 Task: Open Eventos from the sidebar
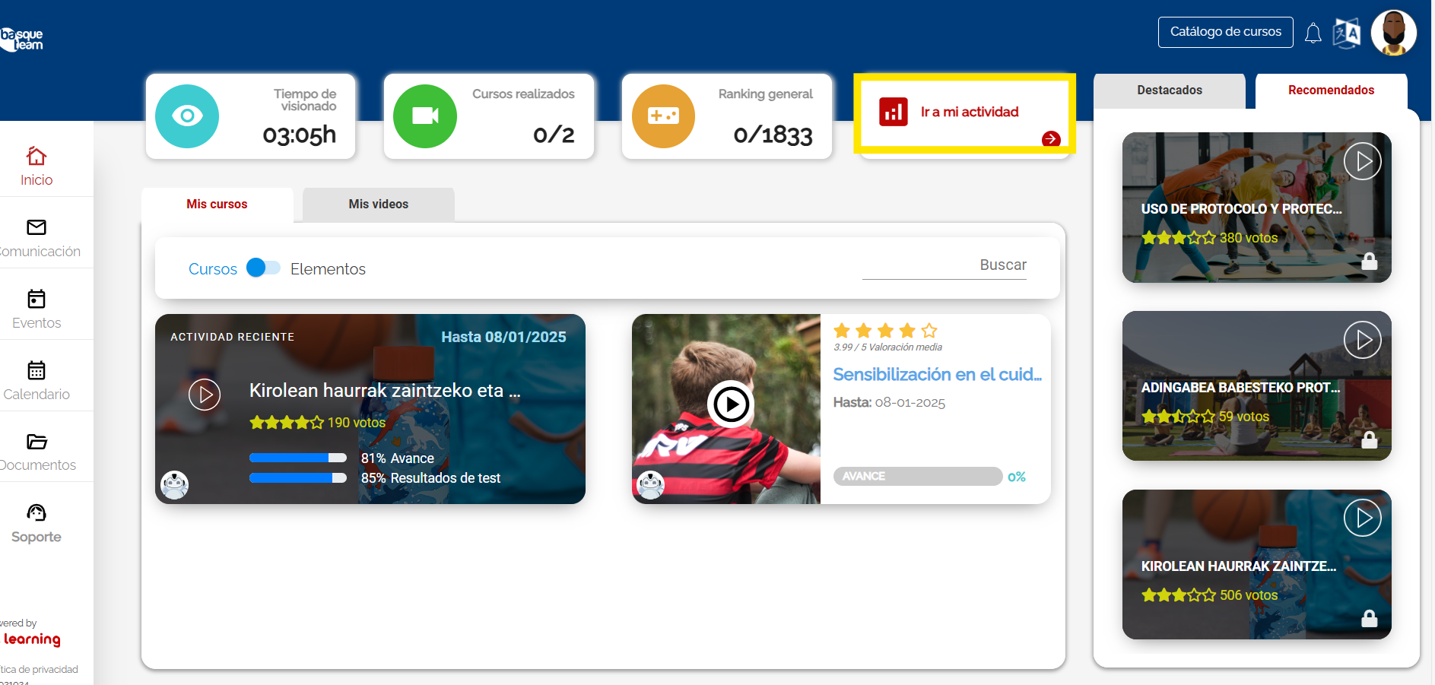pos(37,309)
